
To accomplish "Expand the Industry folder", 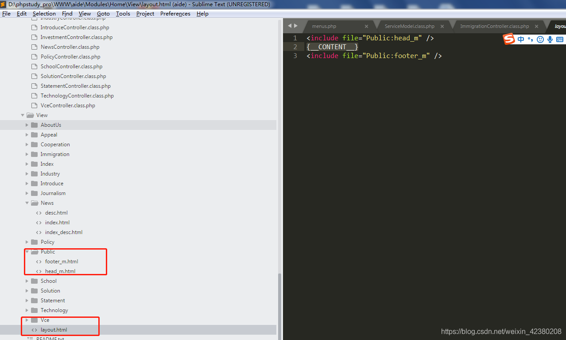I will 27,174.
